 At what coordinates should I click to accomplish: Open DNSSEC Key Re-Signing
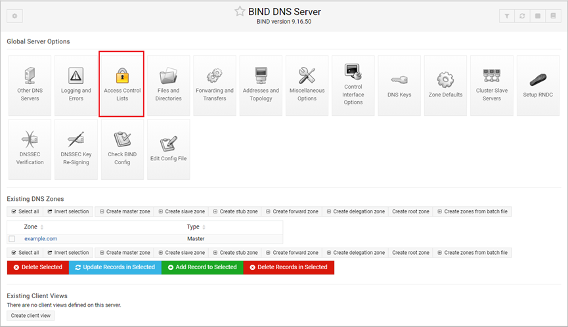[x=76, y=149]
